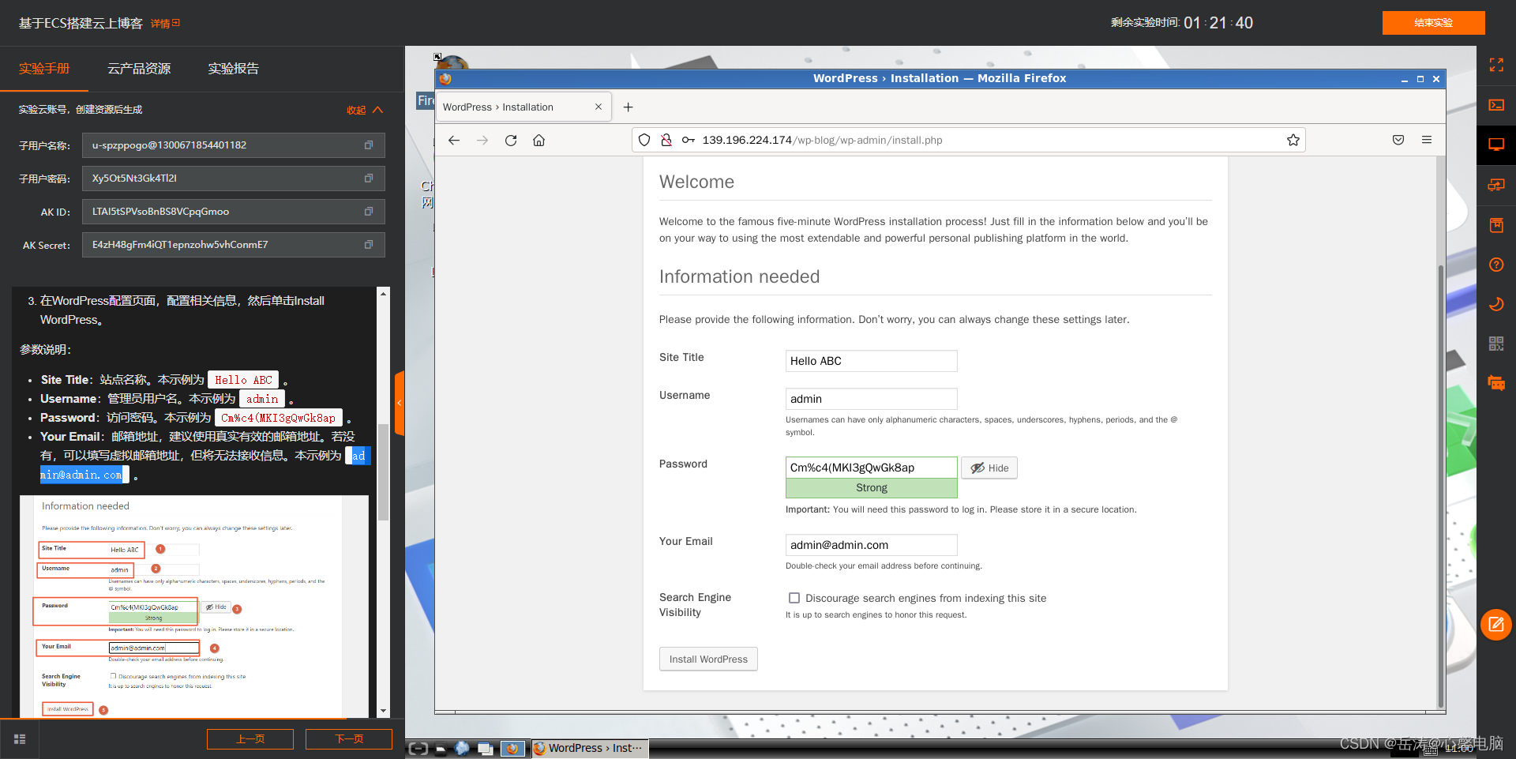
Task: Open the chat messages icon in sidebar
Action: pyautogui.click(x=1496, y=383)
